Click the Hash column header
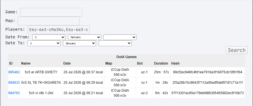253x106 pixels. [x=175, y=63]
